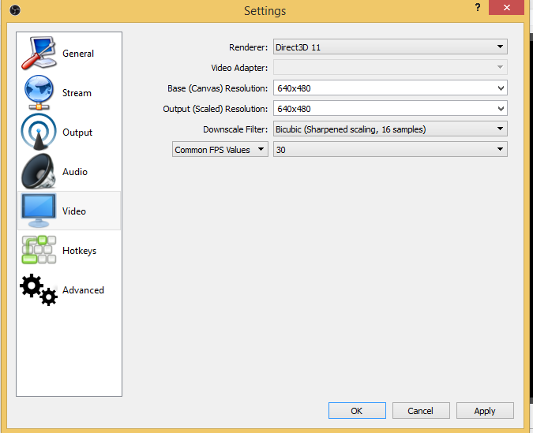This screenshot has width=533, height=433.
Task: Click the Audio speaker icon
Action: (39, 171)
